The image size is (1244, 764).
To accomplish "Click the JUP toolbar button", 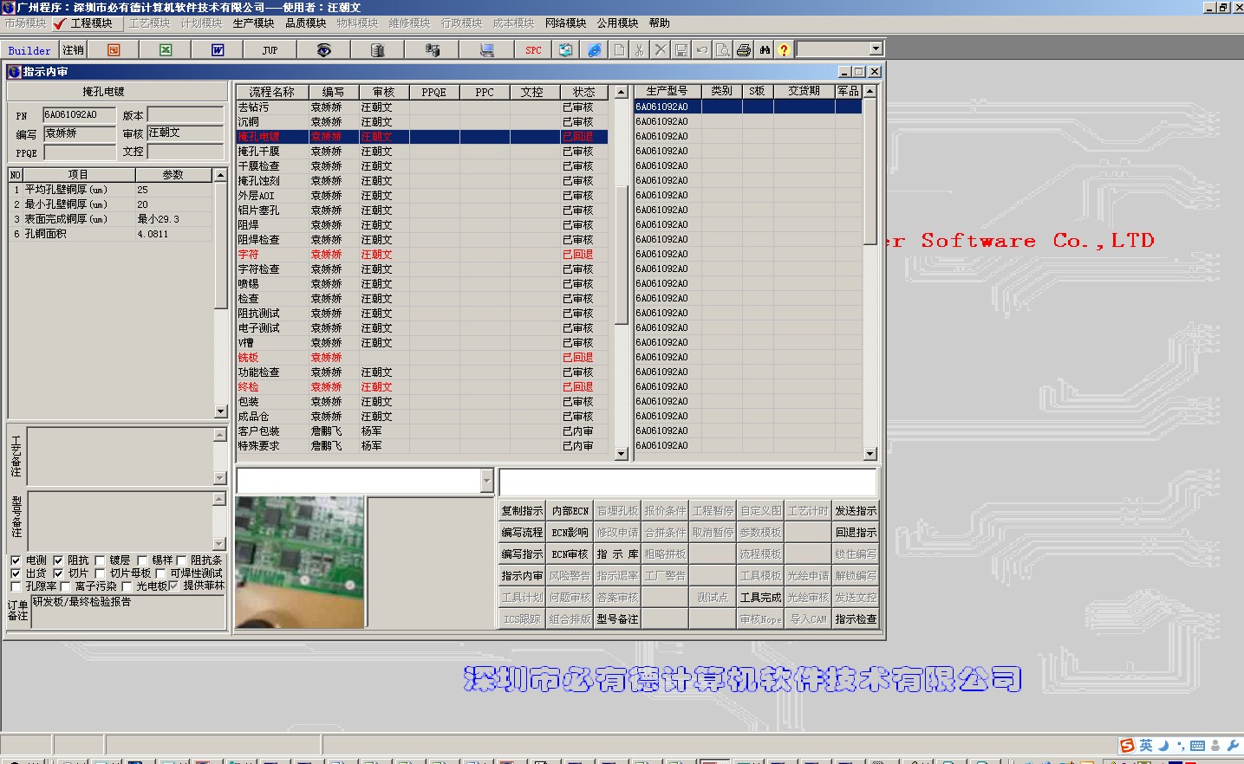I will pyautogui.click(x=270, y=50).
